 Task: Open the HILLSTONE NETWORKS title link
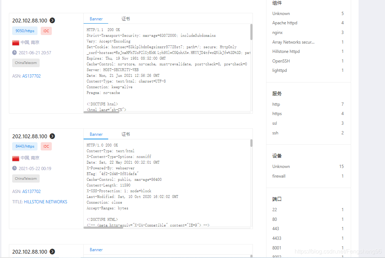click(x=45, y=202)
